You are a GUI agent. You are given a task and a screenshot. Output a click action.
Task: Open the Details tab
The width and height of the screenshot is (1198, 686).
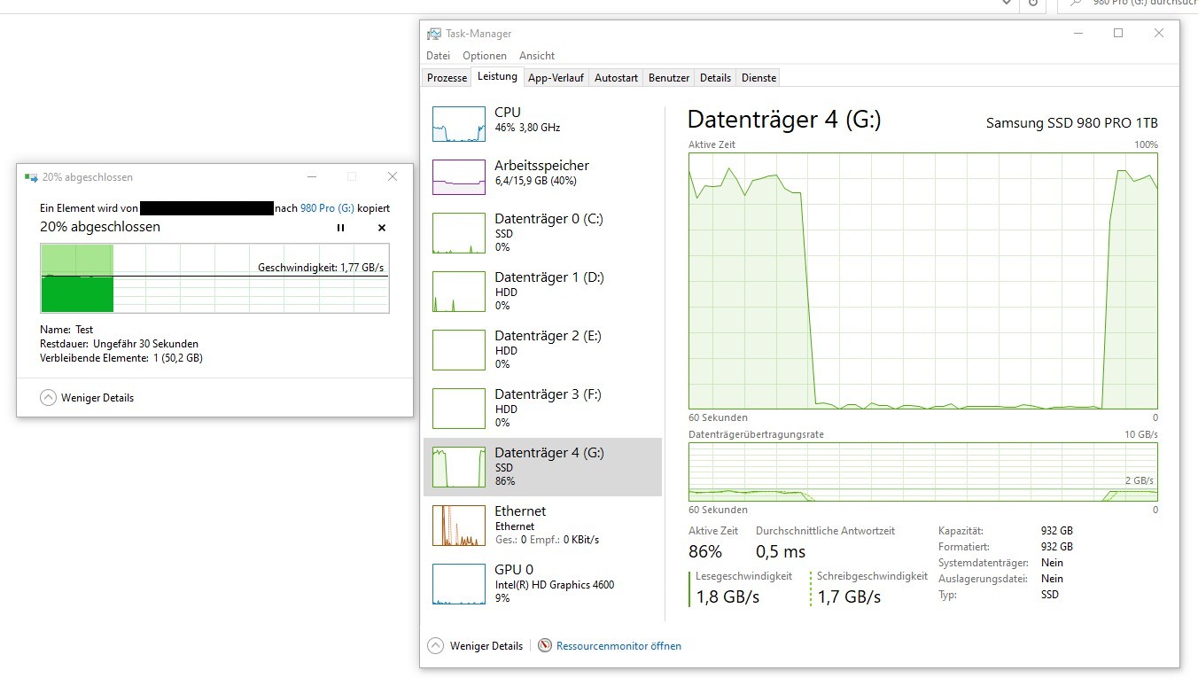(x=715, y=78)
